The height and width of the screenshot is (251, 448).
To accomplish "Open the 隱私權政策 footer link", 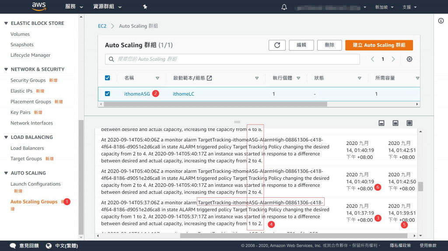I will 400,246.
